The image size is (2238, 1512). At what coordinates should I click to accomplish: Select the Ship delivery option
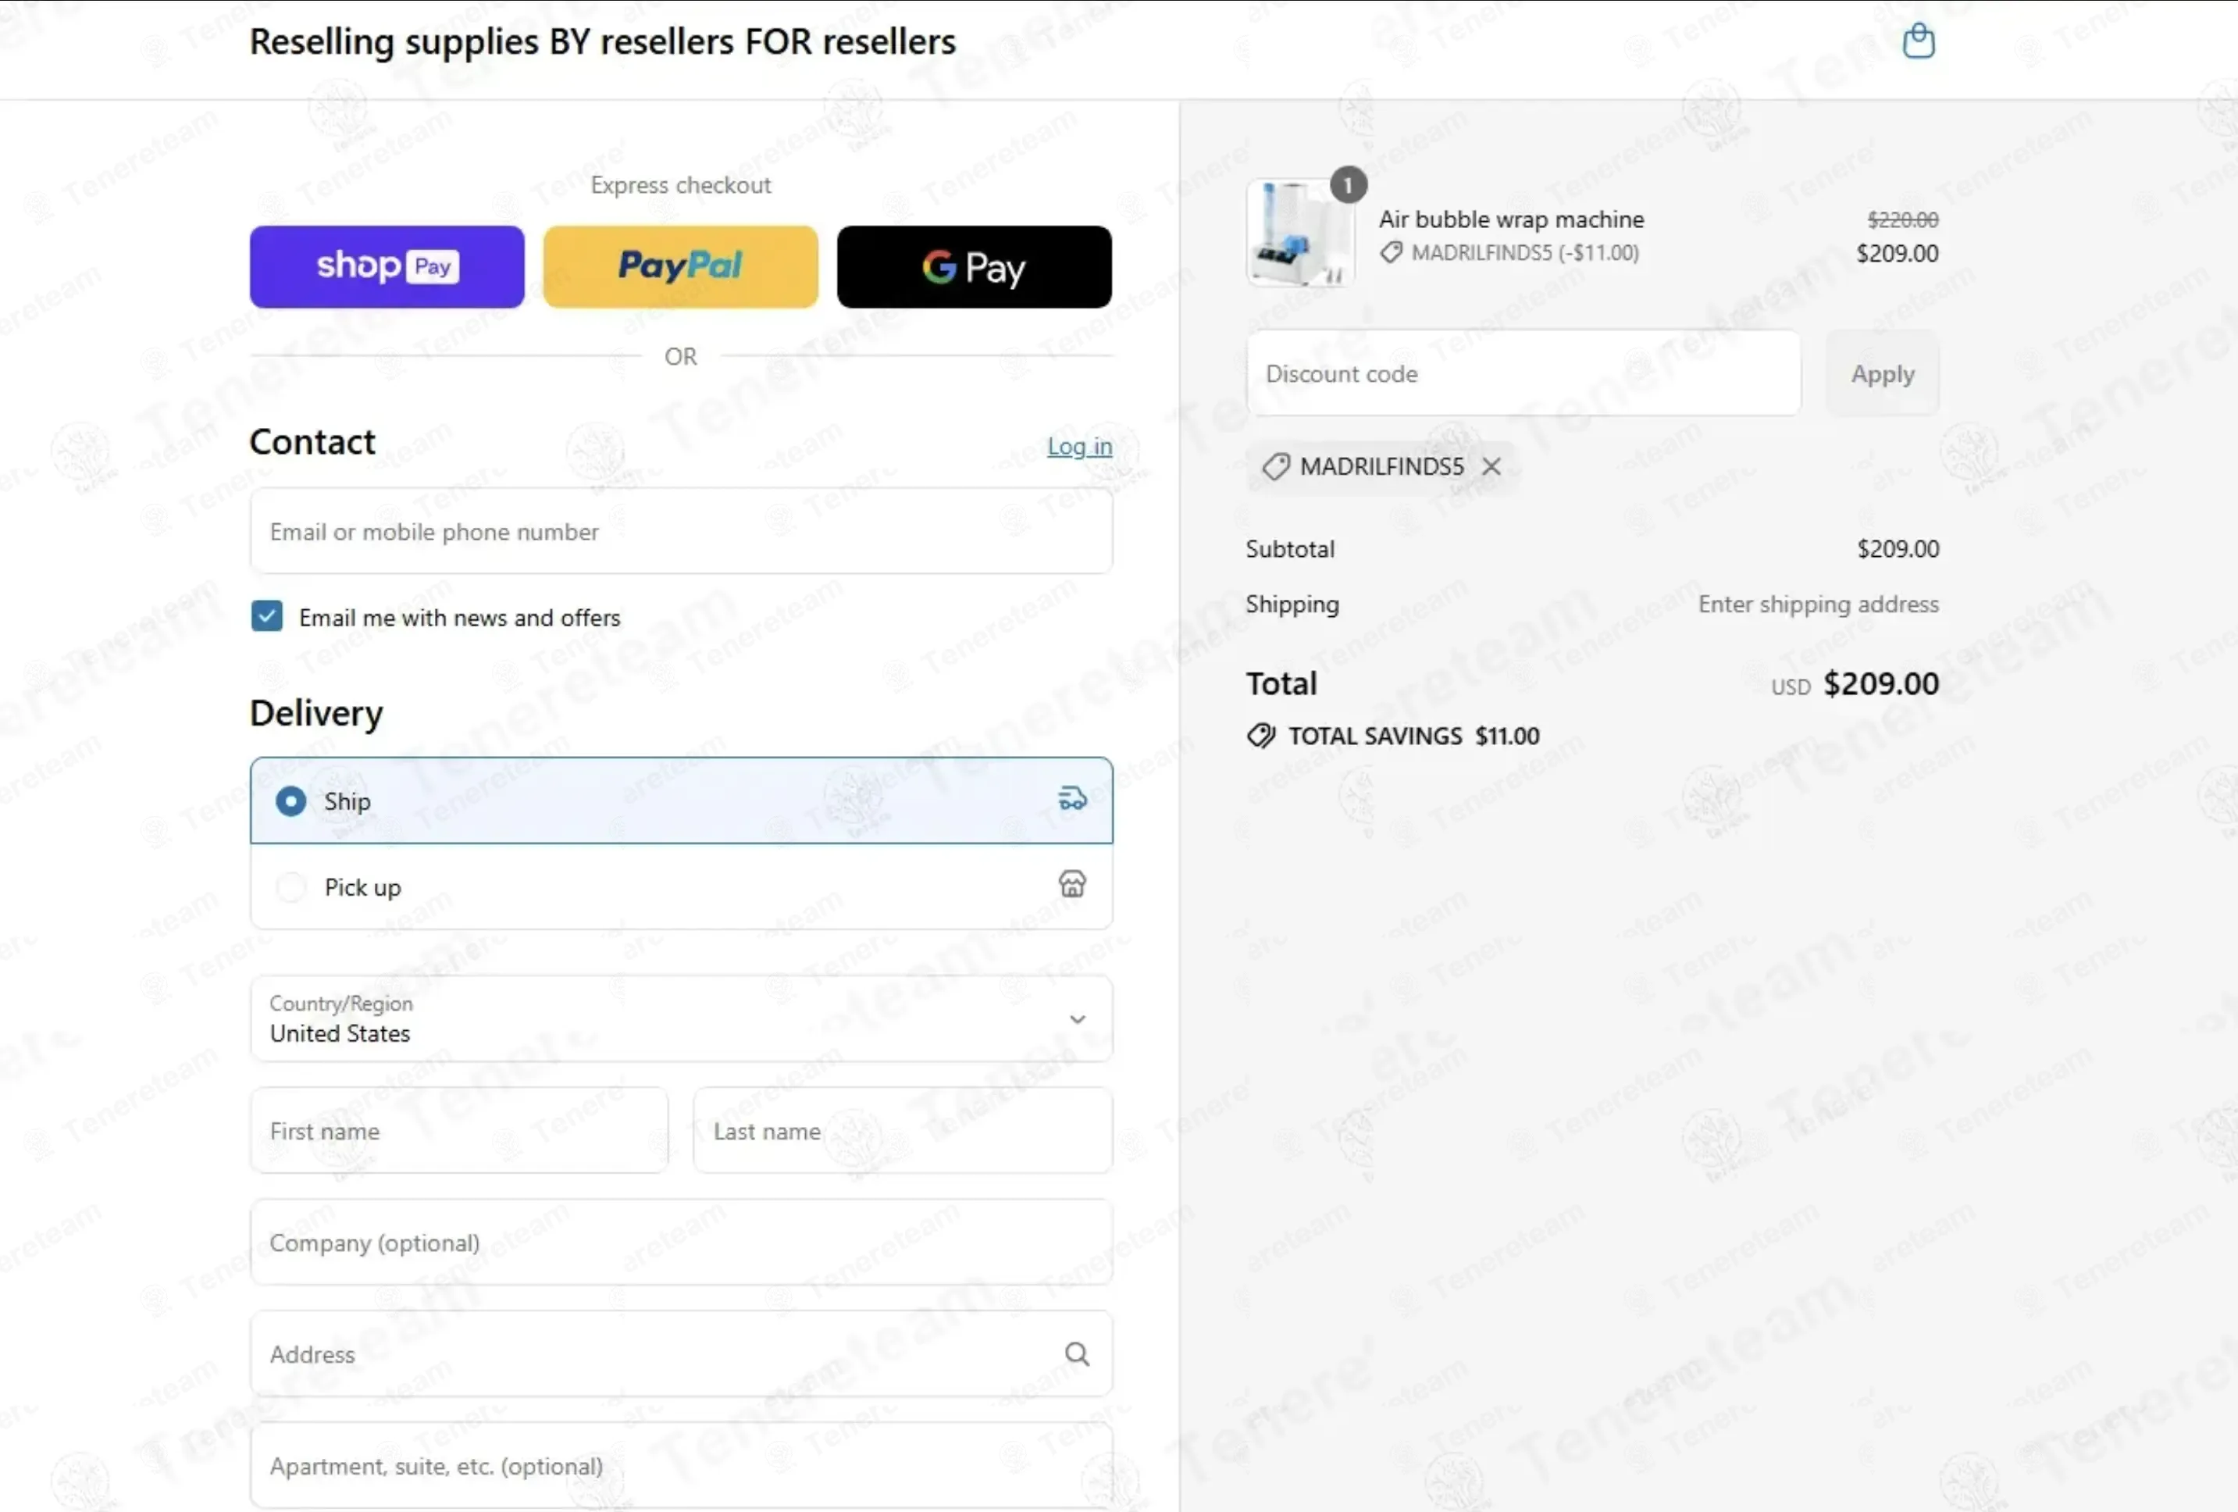tap(681, 801)
